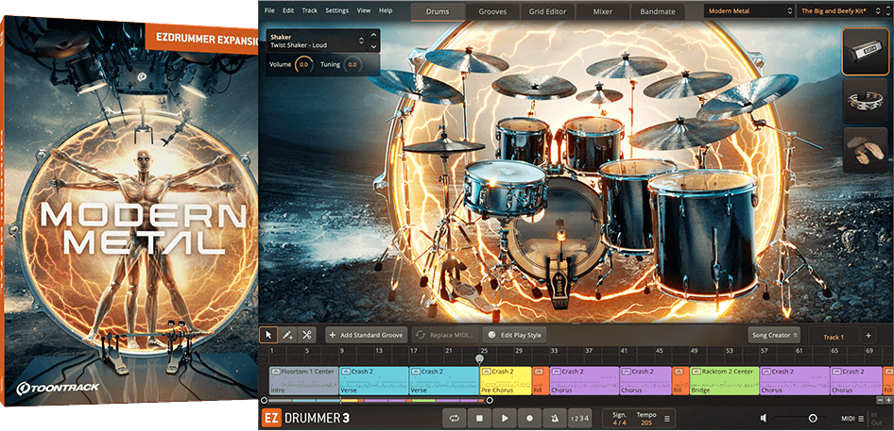The height and width of the screenshot is (431, 894).
Task: Click the hi-hat cymbal on the kit
Action: (443, 145)
